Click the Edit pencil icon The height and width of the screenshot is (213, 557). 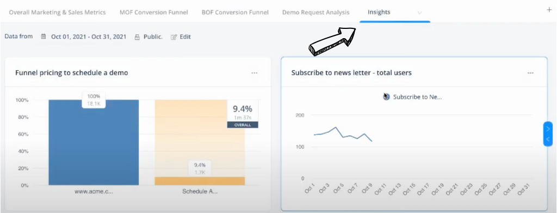click(174, 36)
